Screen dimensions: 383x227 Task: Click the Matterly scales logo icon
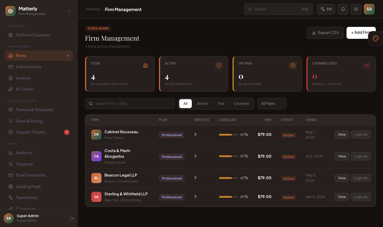click(x=10, y=11)
